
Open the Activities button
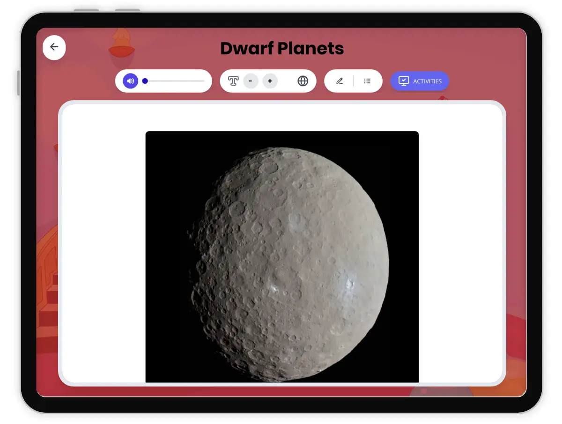click(x=420, y=81)
